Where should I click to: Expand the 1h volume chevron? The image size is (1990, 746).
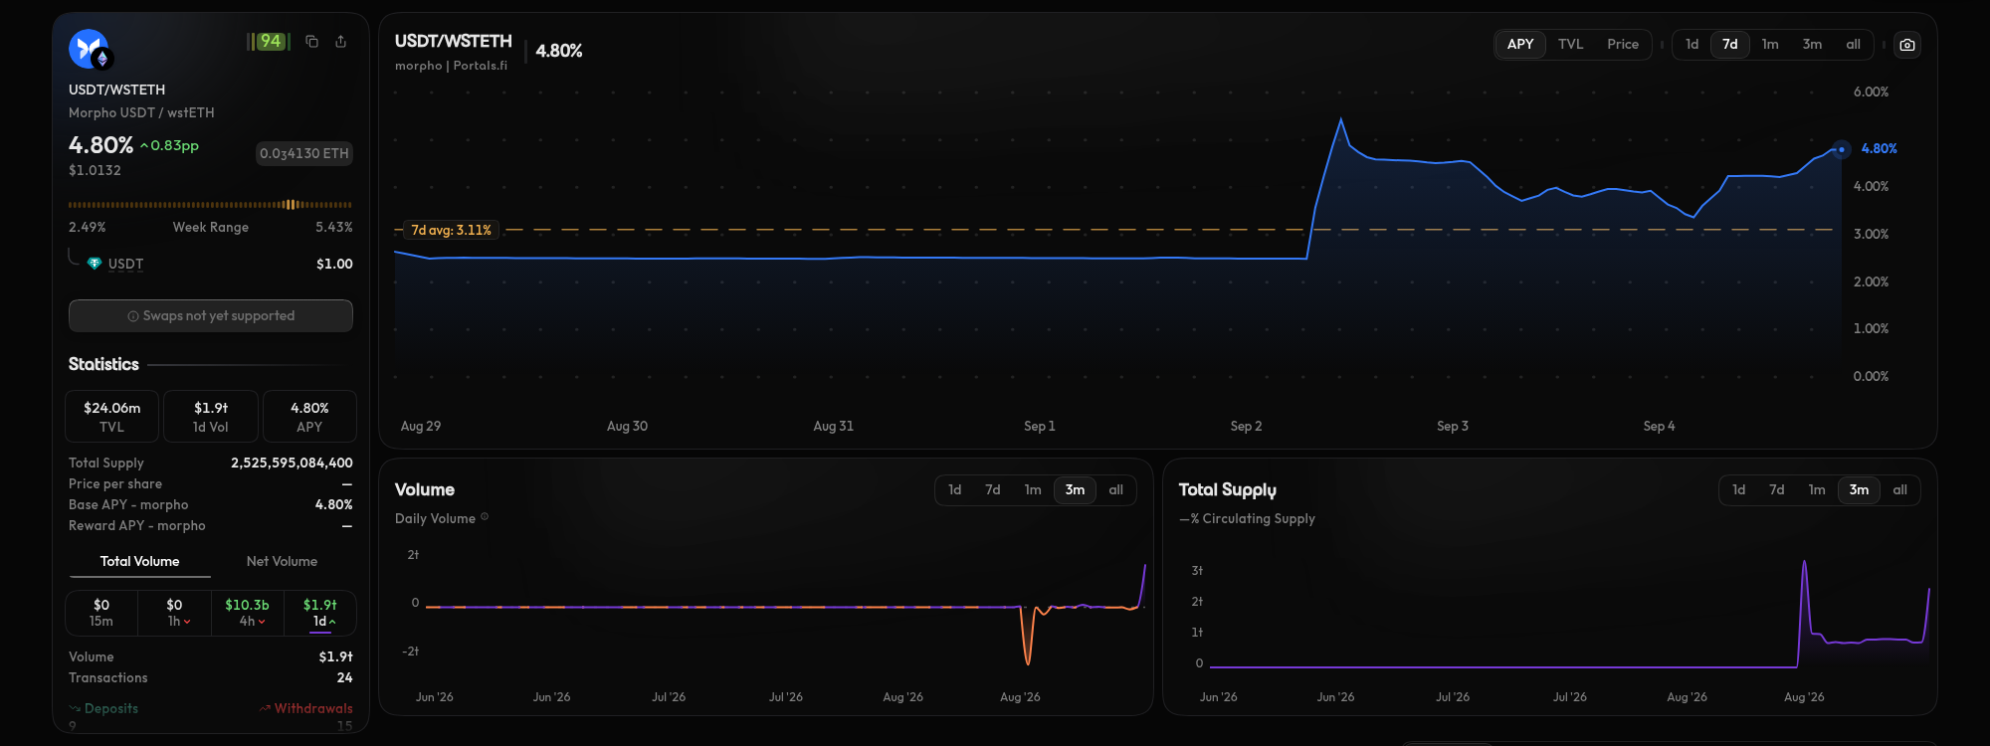coord(187,622)
